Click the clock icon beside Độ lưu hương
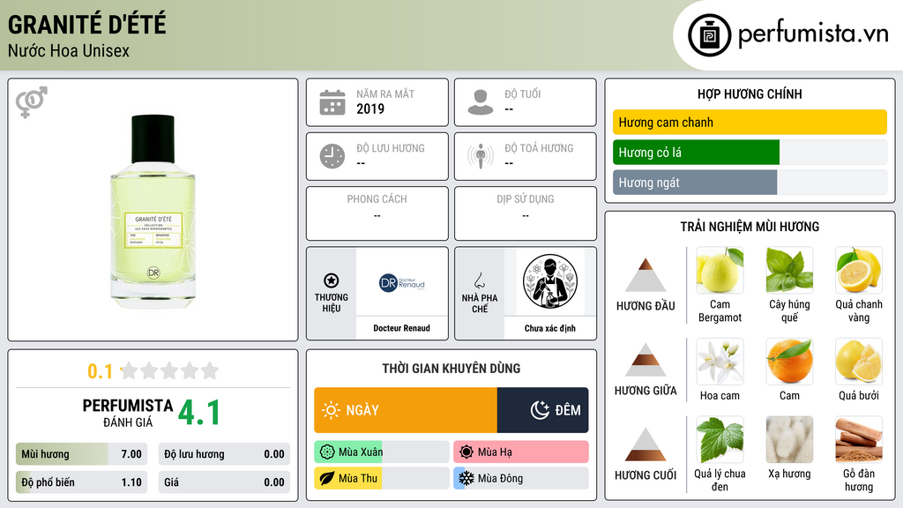 coord(332,156)
